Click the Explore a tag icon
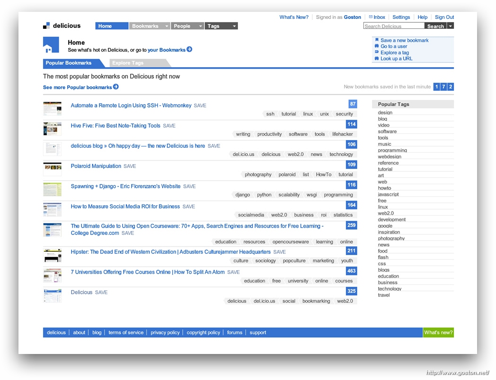Screen dimensions: 496x380 [x=377, y=53]
